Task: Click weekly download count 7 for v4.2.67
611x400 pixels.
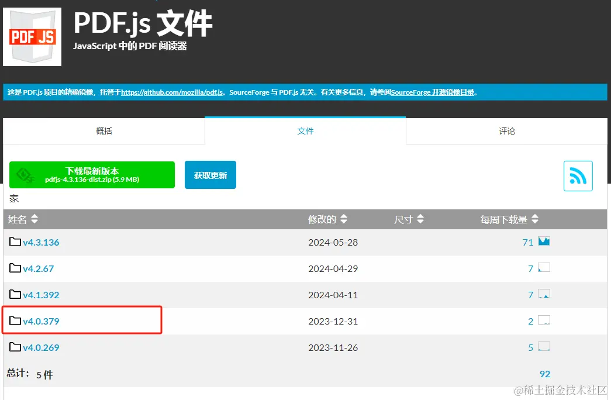Action: [x=530, y=268]
